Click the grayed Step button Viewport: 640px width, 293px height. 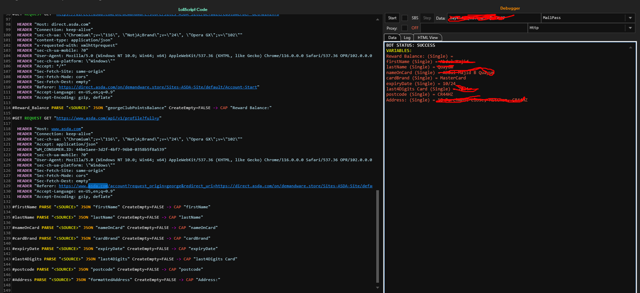(x=427, y=18)
